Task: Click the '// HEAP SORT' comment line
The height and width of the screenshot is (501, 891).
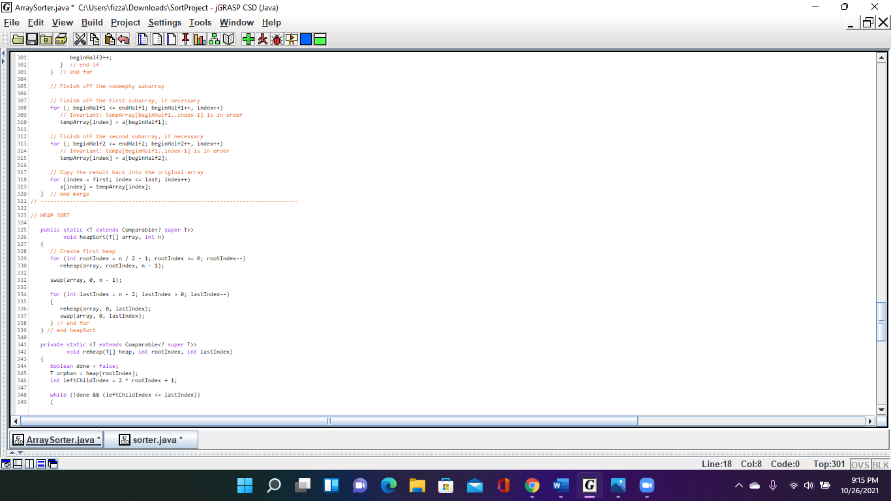Action: click(x=50, y=215)
